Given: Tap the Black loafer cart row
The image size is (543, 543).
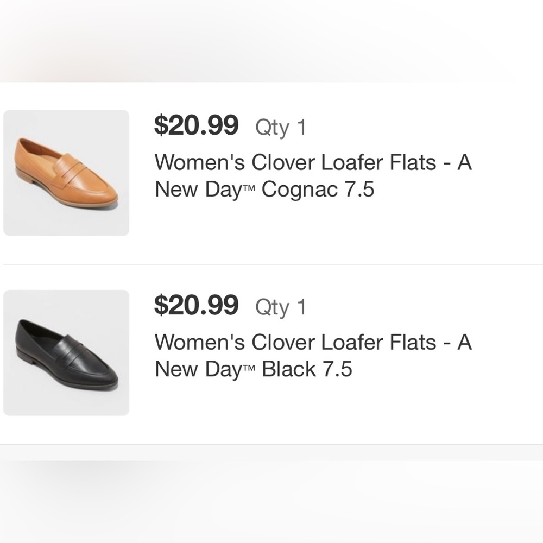Looking at the screenshot, I should 271,353.
